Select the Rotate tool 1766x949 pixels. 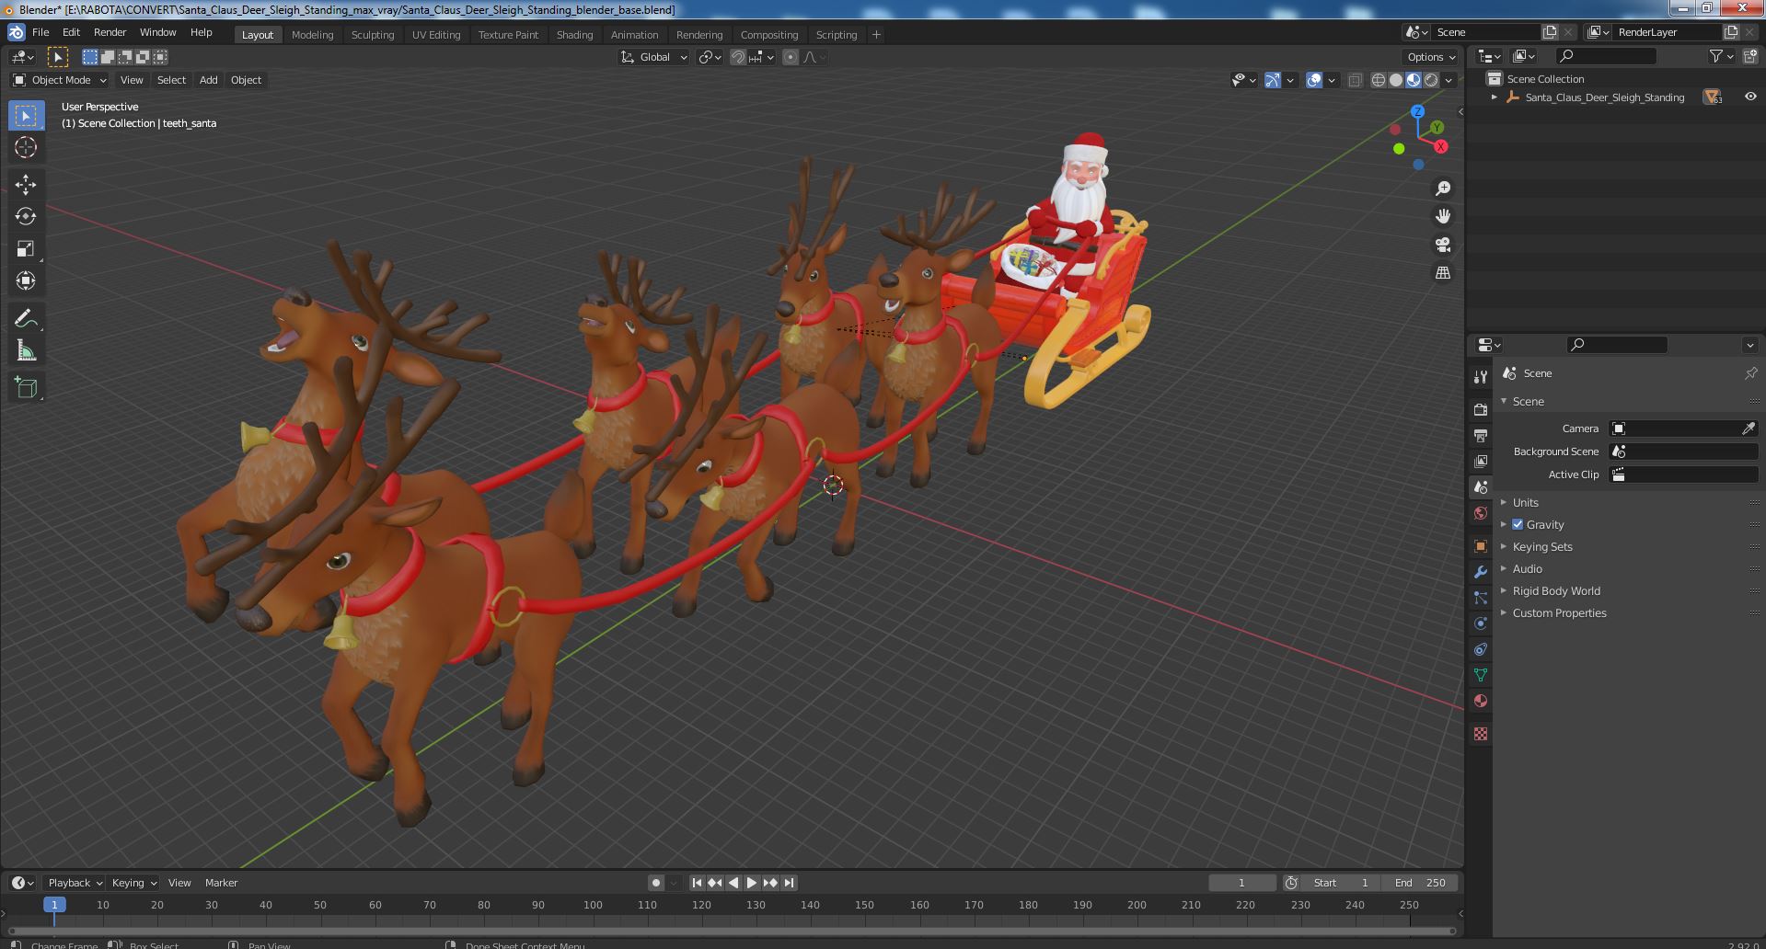26,217
